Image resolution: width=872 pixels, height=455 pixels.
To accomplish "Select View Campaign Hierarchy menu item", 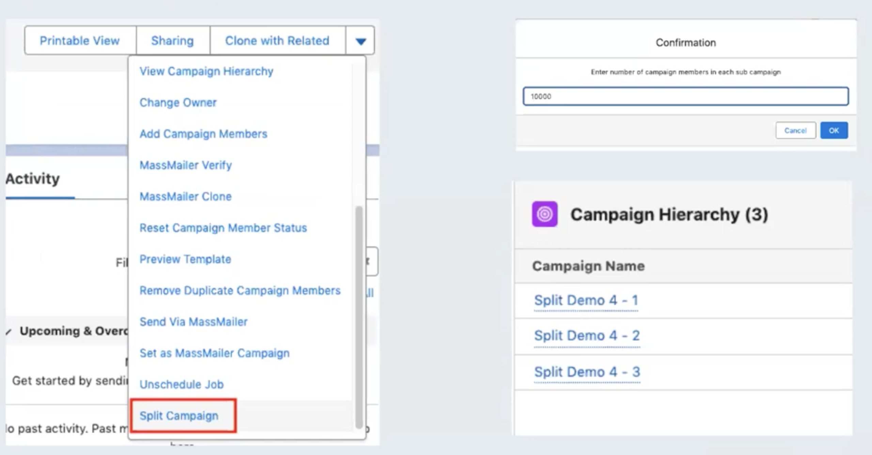I will click(206, 71).
